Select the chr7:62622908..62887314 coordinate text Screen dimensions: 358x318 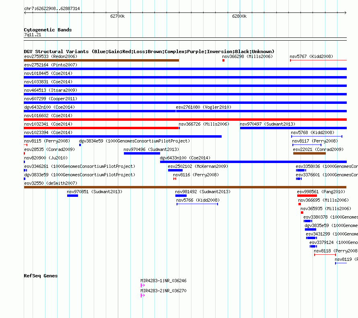pyautogui.click(x=52, y=8)
